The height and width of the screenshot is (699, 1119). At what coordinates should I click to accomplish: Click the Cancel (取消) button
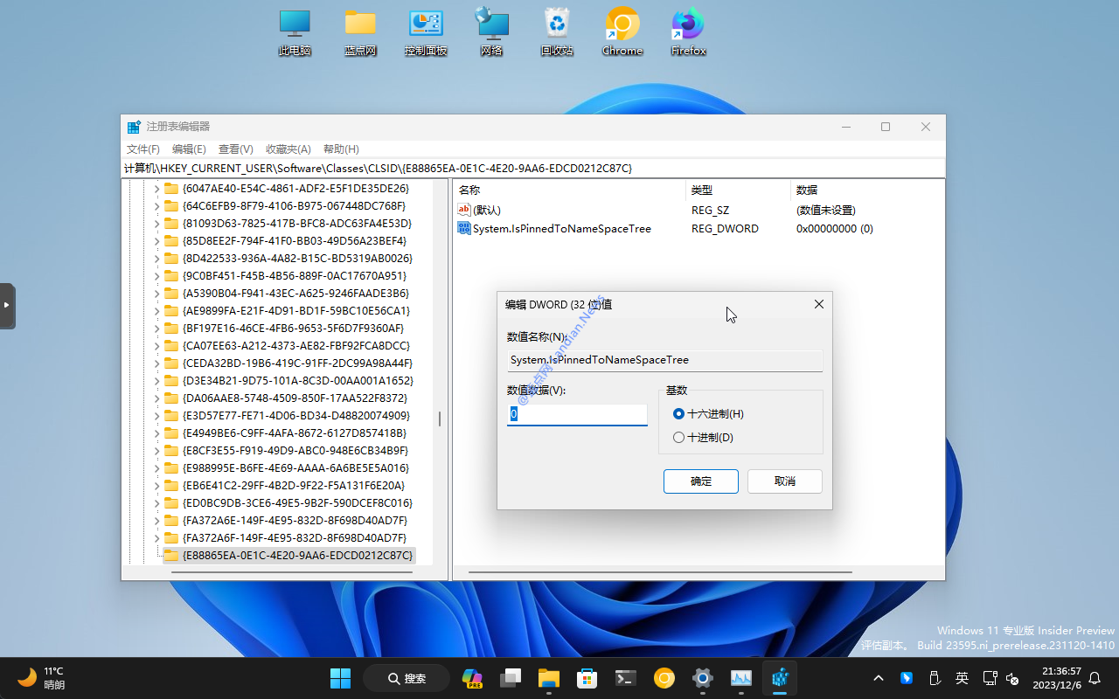785,481
